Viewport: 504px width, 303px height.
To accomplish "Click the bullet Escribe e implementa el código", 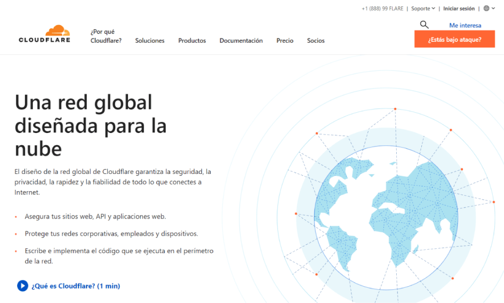I will 119,256.
